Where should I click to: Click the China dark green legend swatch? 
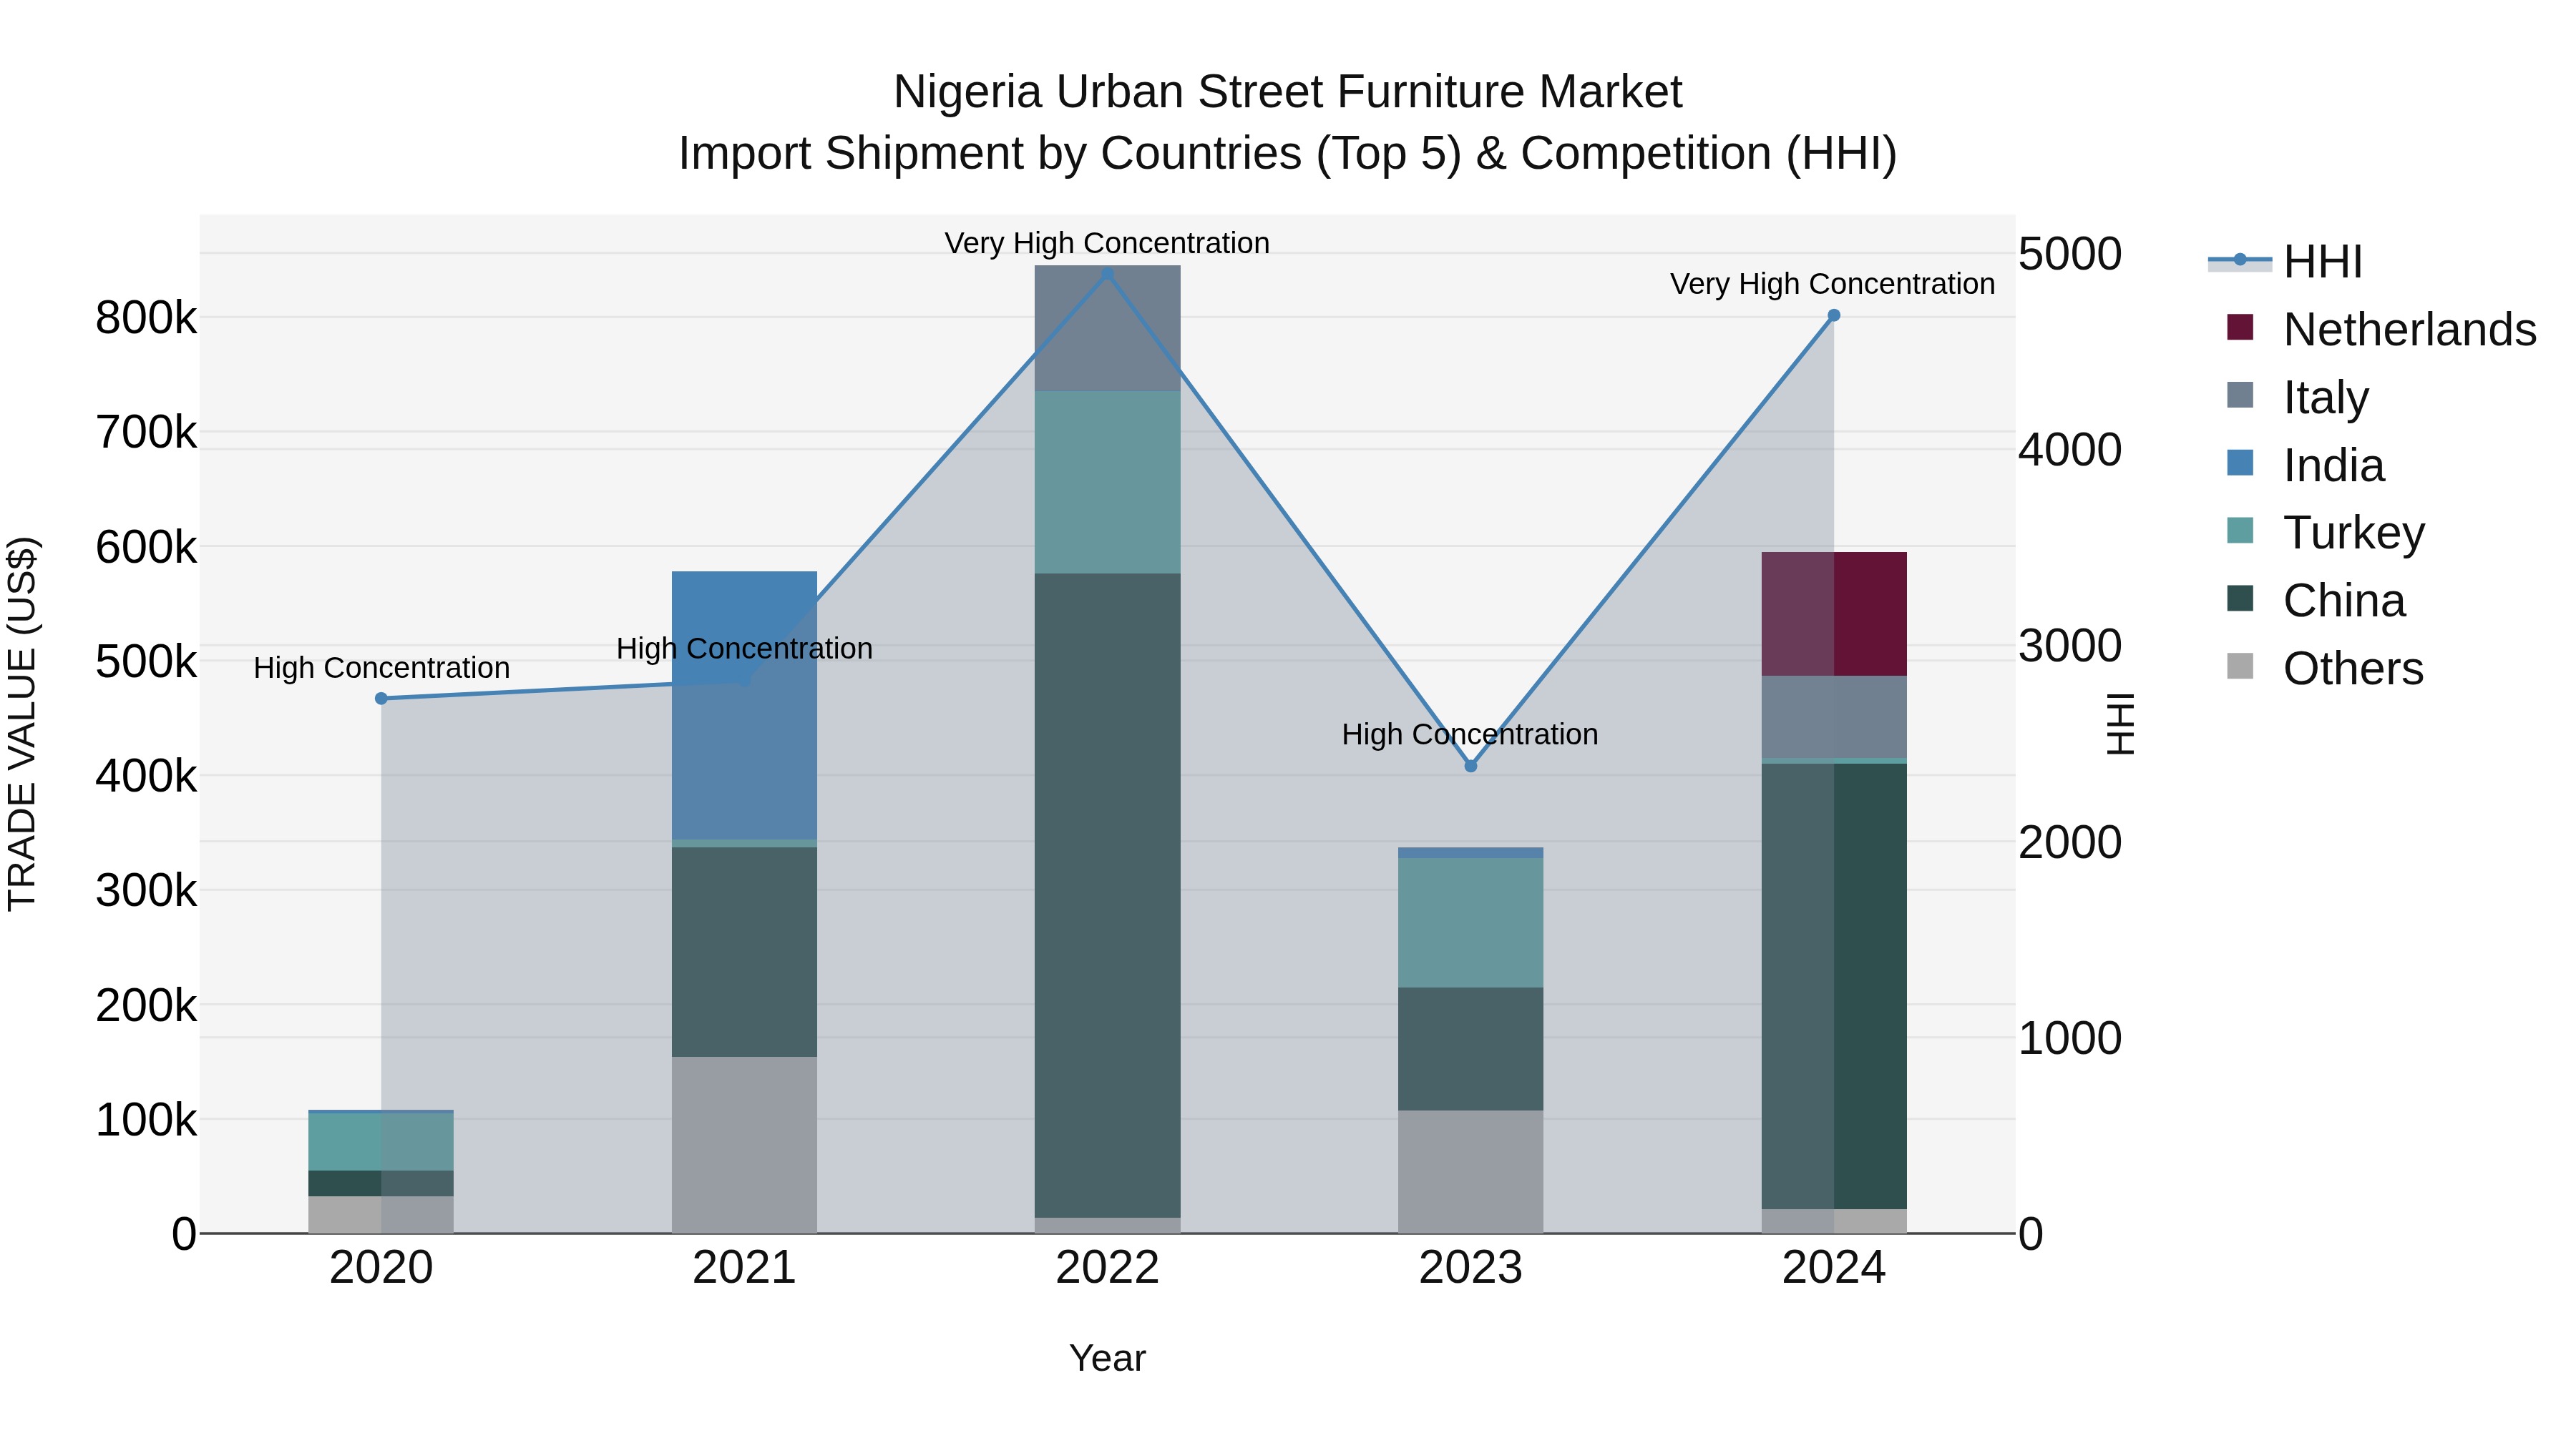2240,600
